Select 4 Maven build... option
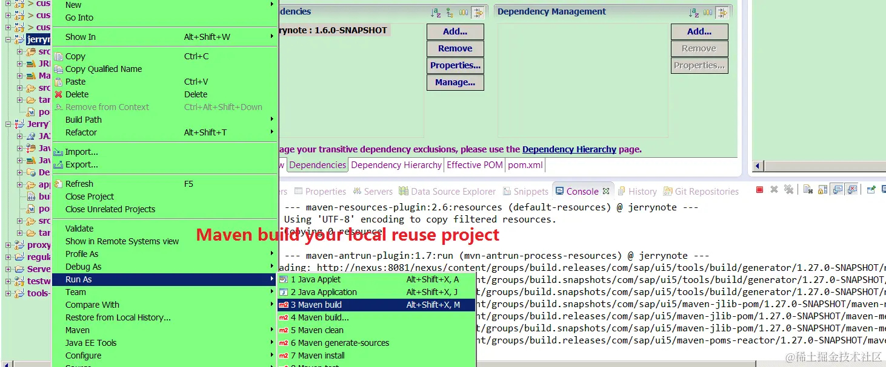This screenshot has width=886, height=367. (x=376, y=317)
